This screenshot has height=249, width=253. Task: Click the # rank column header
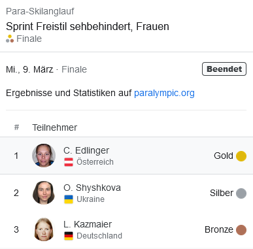16,127
